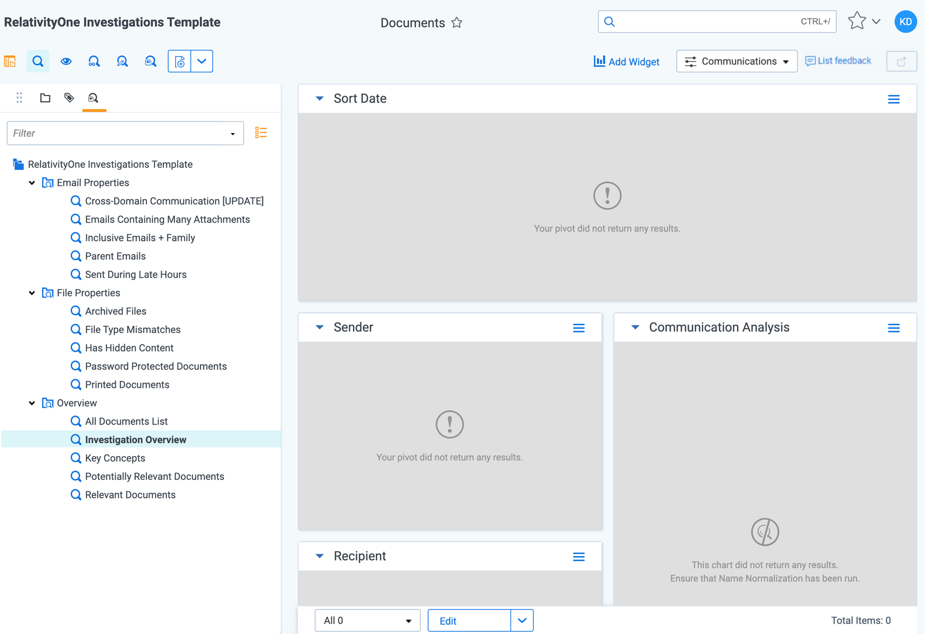Collapse the Recipient widget
The image size is (925, 634).
pyautogui.click(x=319, y=556)
